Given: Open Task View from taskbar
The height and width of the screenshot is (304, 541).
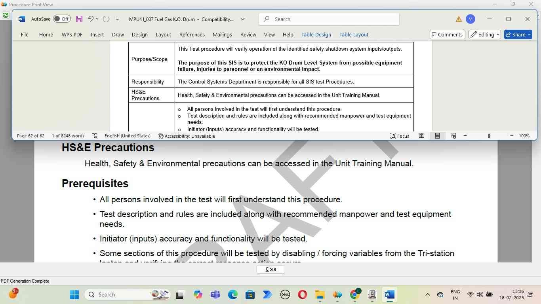Looking at the screenshot, I should (180, 294).
